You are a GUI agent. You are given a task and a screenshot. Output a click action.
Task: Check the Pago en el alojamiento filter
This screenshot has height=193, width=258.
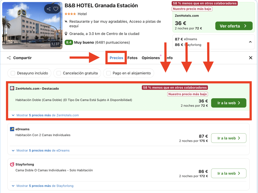pos(109,73)
